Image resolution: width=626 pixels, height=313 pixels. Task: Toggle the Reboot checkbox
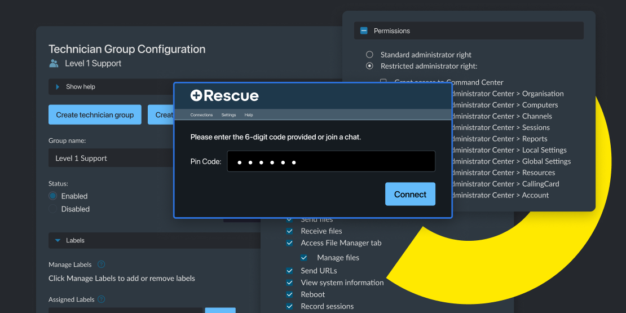[x=289, y=294]
